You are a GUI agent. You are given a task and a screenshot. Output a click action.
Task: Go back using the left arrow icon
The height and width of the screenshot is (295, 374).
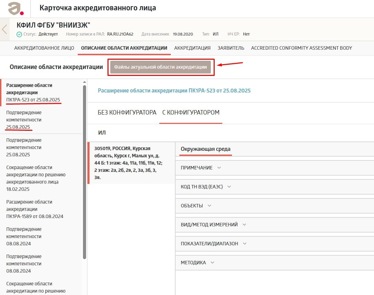(4, 29)
